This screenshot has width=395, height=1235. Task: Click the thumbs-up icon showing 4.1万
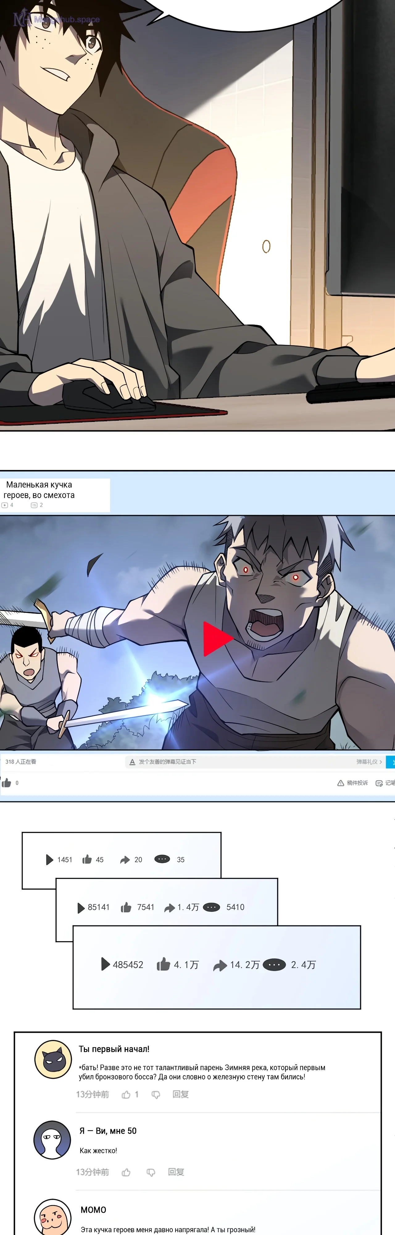164,964
